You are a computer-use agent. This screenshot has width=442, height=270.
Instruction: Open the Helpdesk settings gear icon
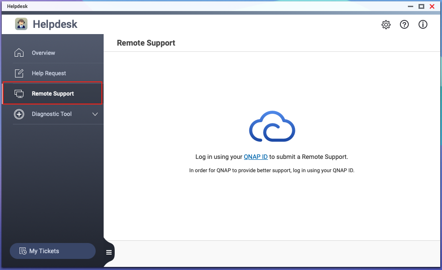pos(386,25)
